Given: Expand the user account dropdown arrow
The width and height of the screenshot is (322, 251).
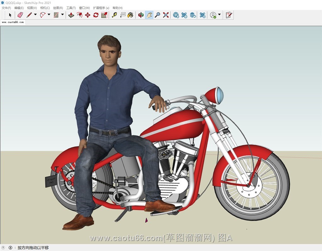Looking at the screenshot, I should coord(219,14).
